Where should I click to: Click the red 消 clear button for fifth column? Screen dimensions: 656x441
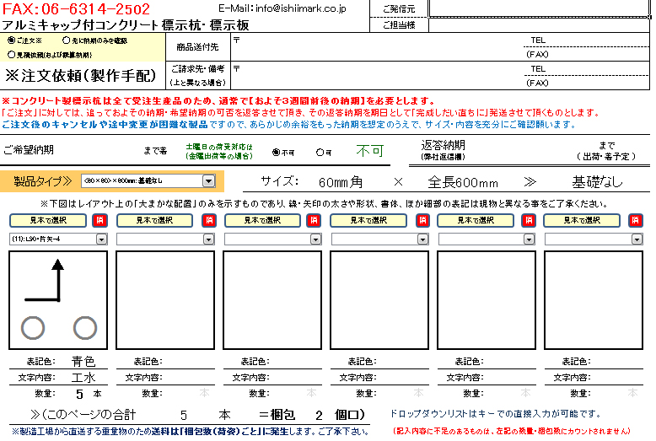pos(529,220)
